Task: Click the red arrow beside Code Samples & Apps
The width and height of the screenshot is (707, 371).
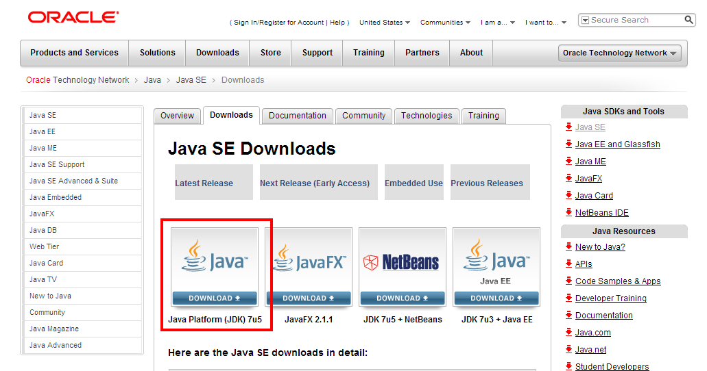Action: [568, 281]
